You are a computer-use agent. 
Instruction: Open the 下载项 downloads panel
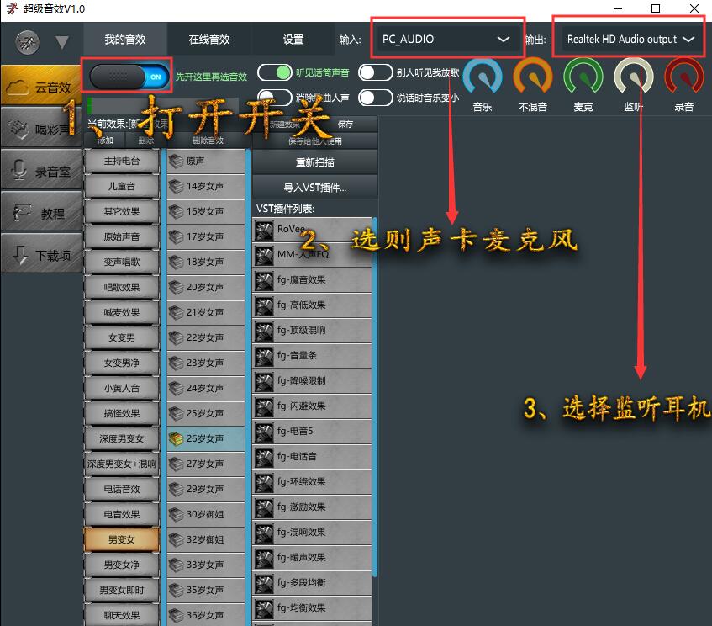40,254
